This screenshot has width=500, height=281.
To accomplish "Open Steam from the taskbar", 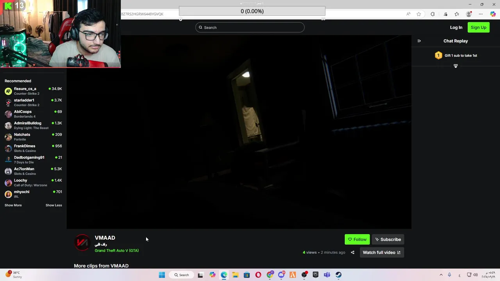I will click(x=339, y=275).
